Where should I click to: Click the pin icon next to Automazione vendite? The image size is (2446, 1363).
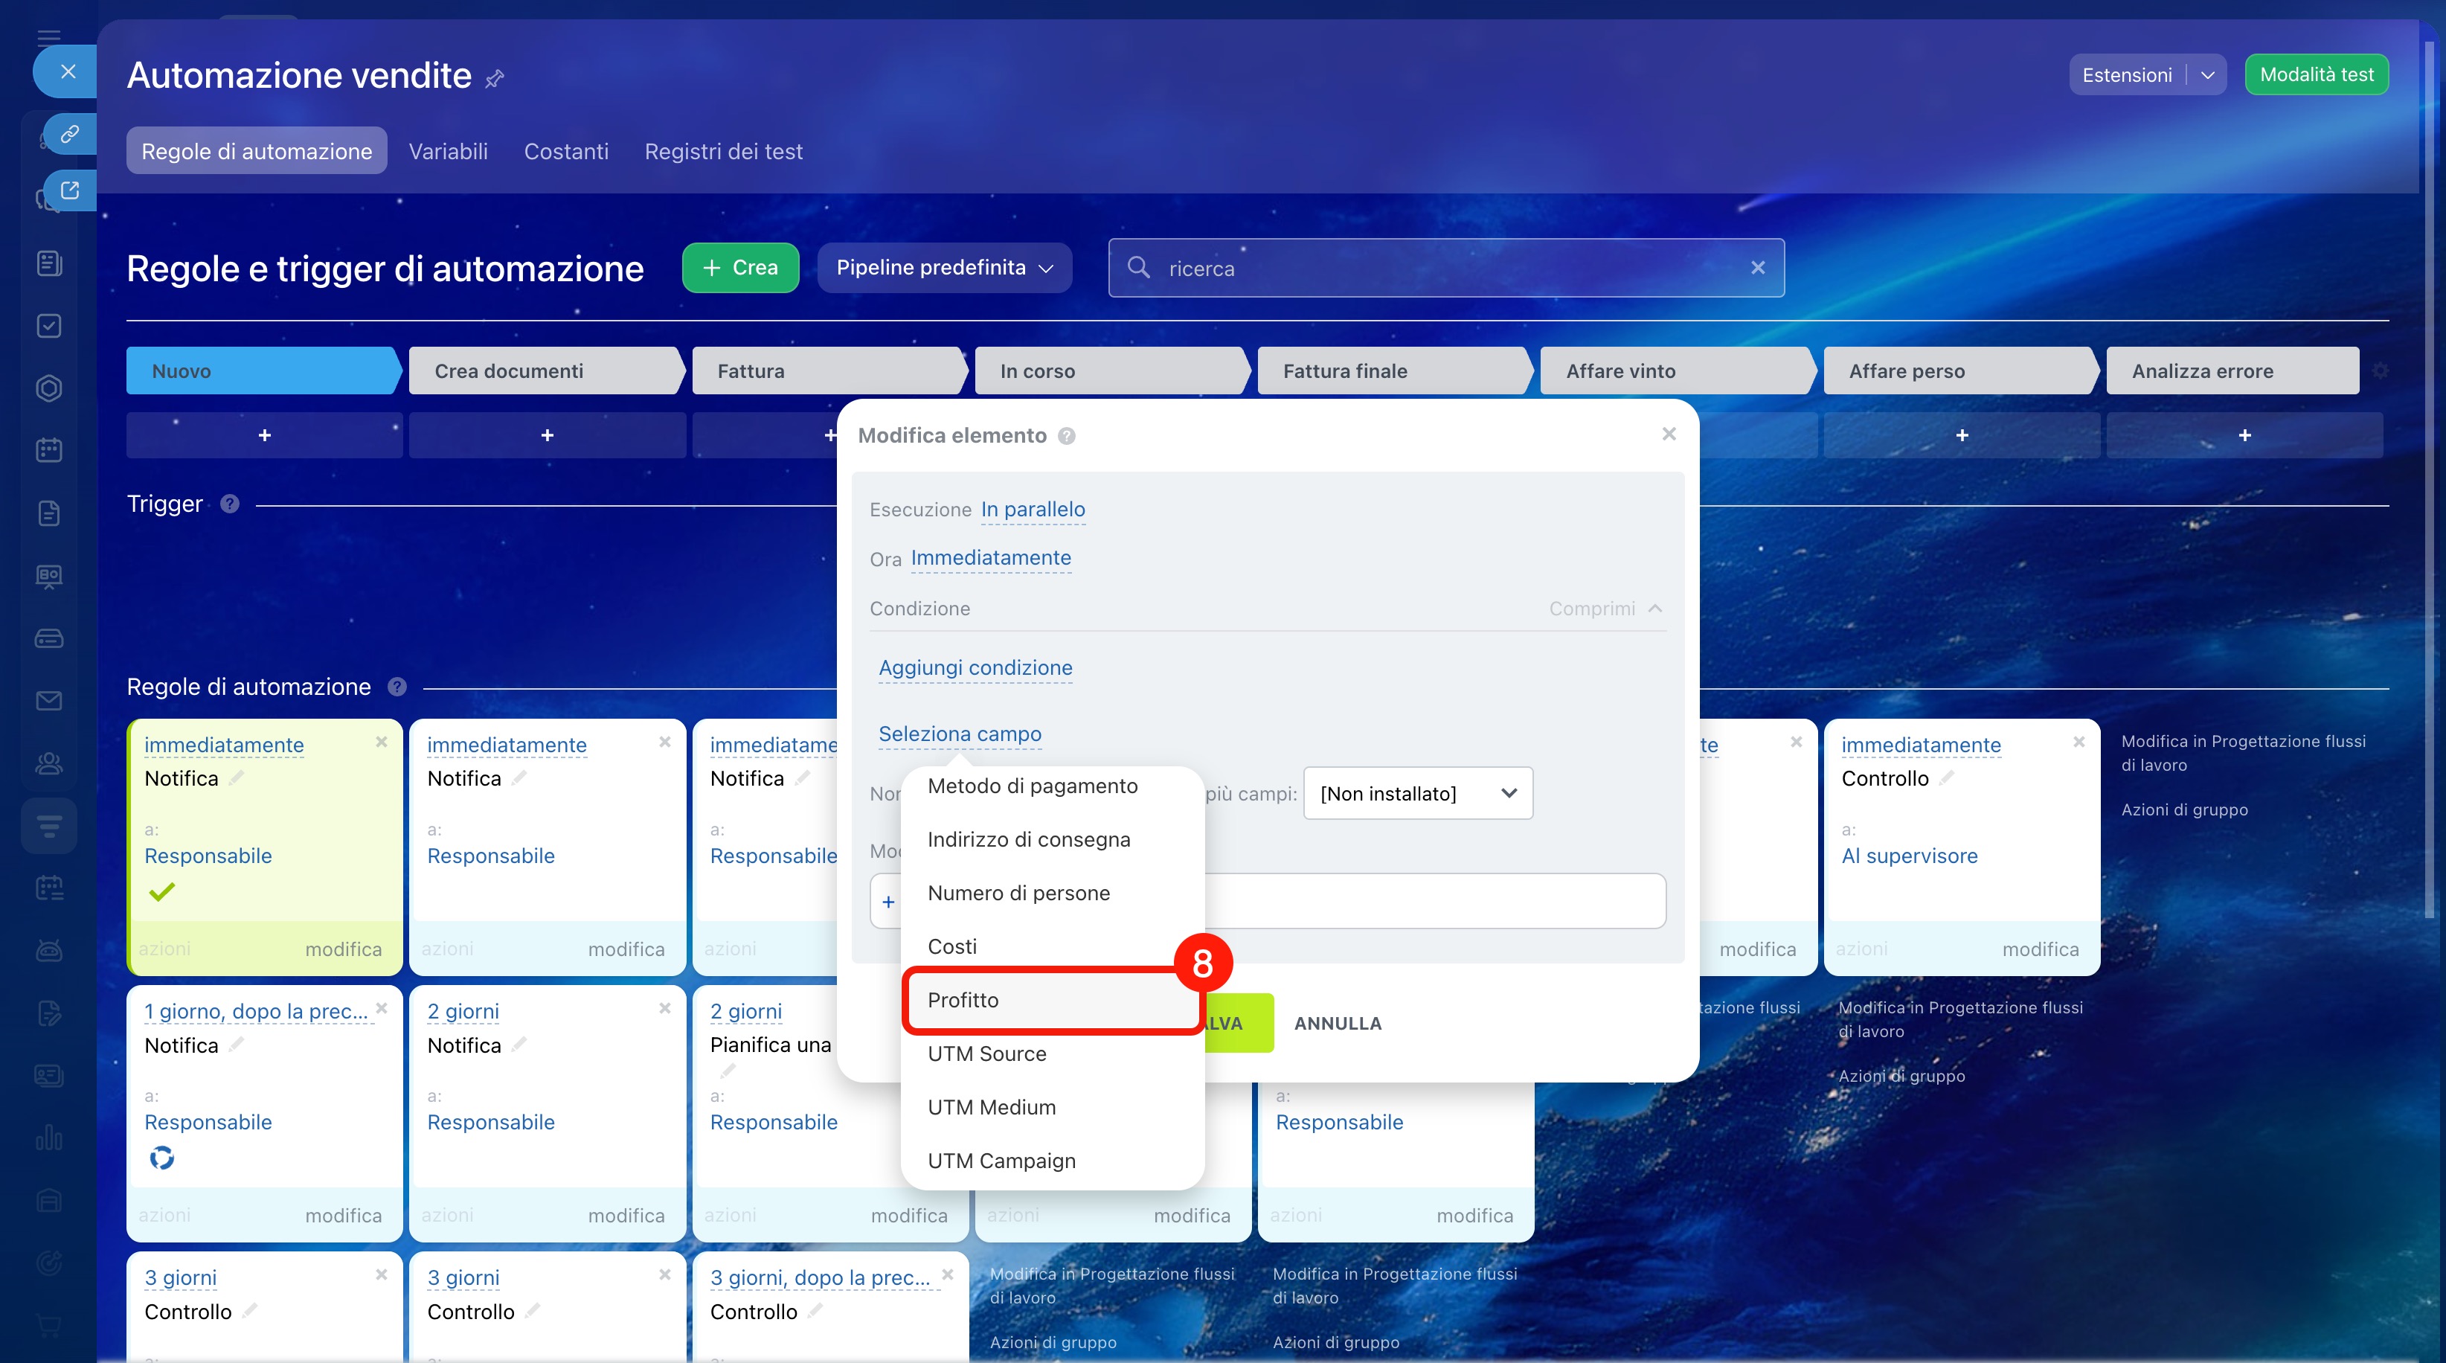click(x=495, y=79)
